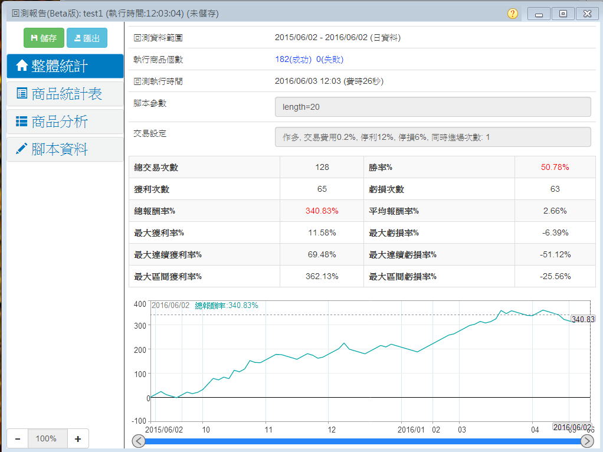Image resolution: width=603 pixels, height=452 pixels.
Task: Zoom out with the minus button
Action: pos(18,438)
